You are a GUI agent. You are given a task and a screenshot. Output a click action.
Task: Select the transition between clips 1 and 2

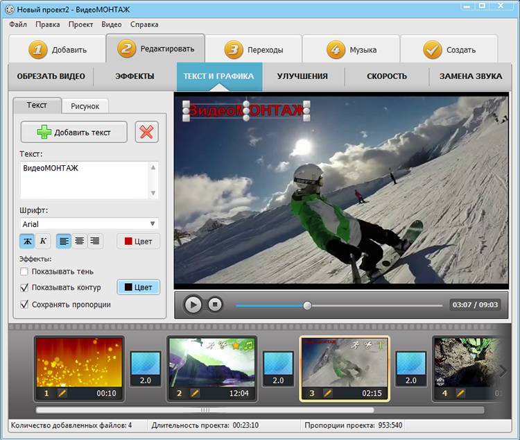(x=146, y=369)
